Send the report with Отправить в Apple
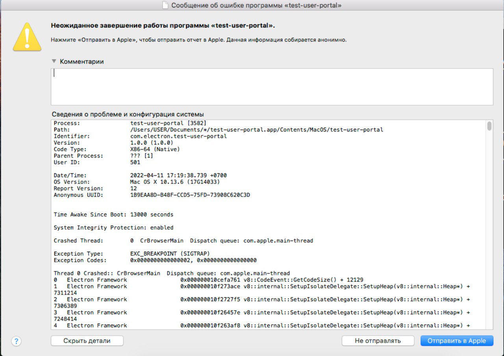 457,341
